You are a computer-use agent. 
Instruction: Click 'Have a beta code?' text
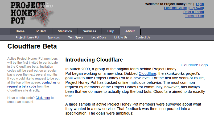(21, 98)
